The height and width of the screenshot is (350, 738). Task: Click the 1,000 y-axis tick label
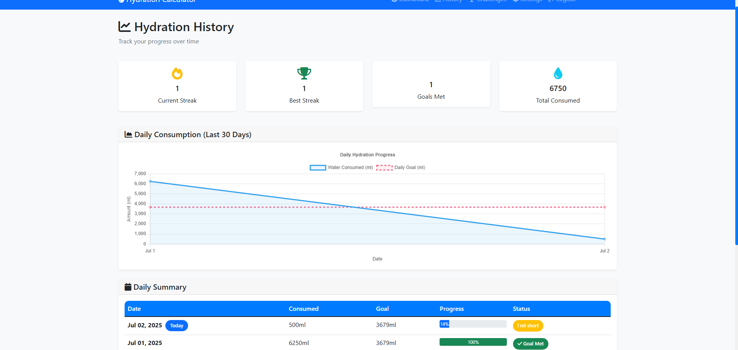pos(140,234)
